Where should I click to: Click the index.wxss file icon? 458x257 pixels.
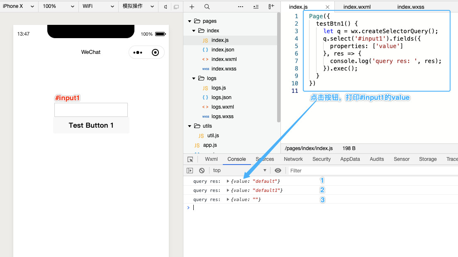(206, 69)
